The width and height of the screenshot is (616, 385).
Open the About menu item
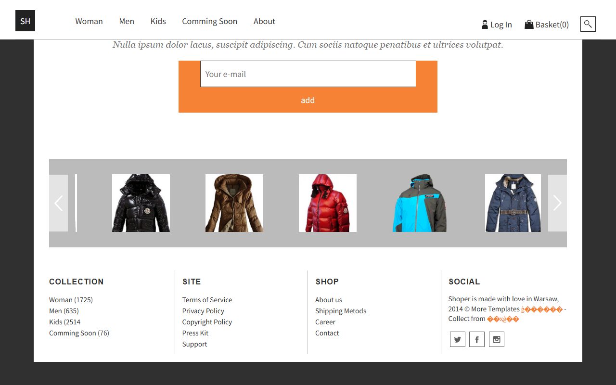click(264, 21)
